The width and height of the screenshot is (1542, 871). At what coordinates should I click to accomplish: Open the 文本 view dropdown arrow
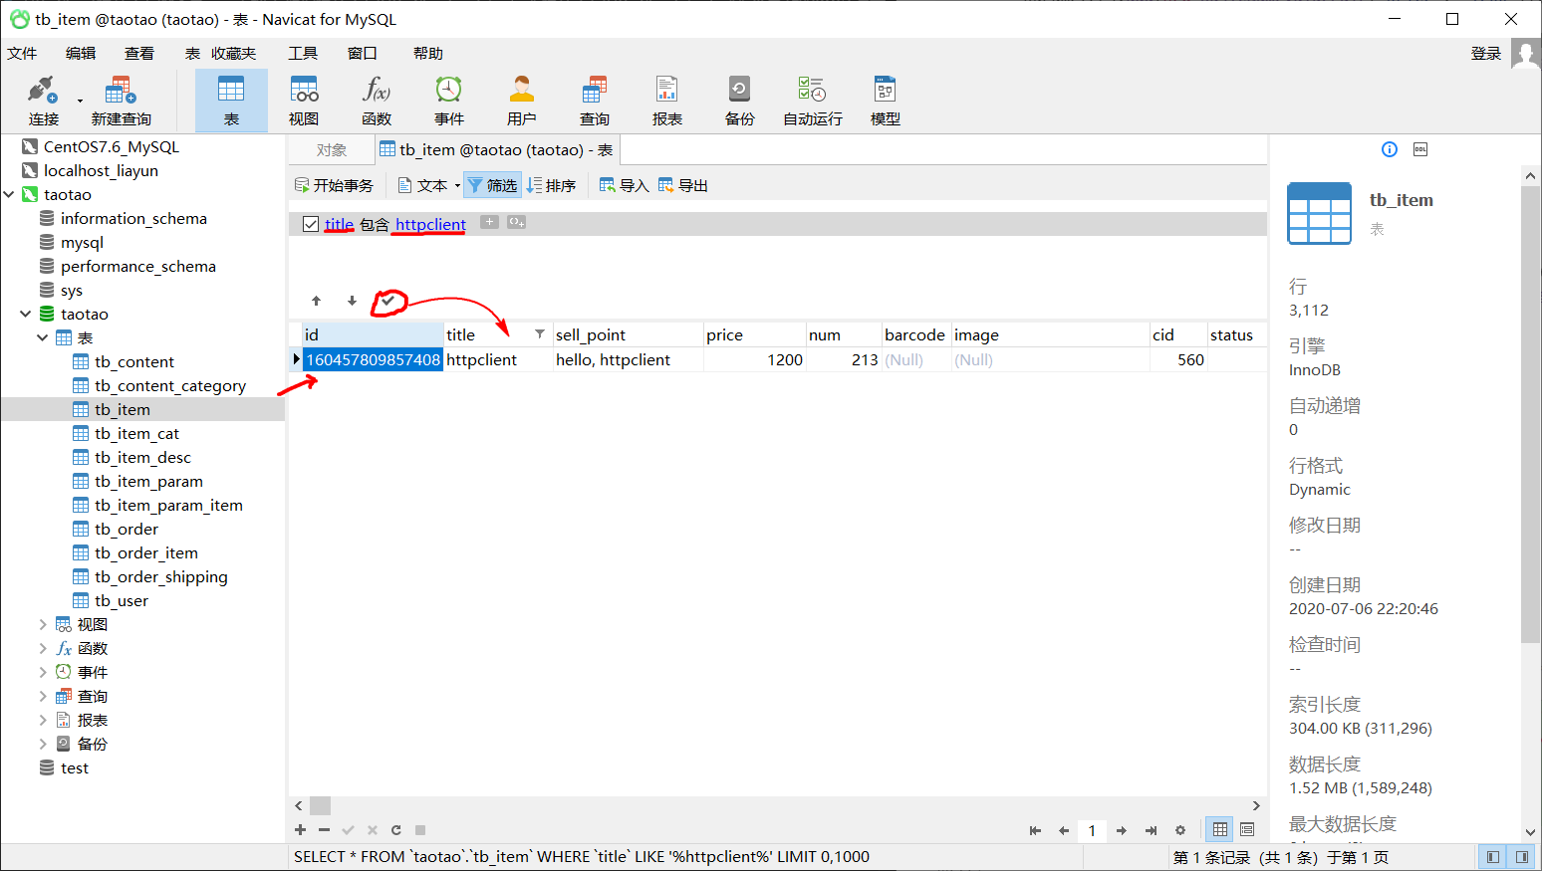(x=457, y=184)
